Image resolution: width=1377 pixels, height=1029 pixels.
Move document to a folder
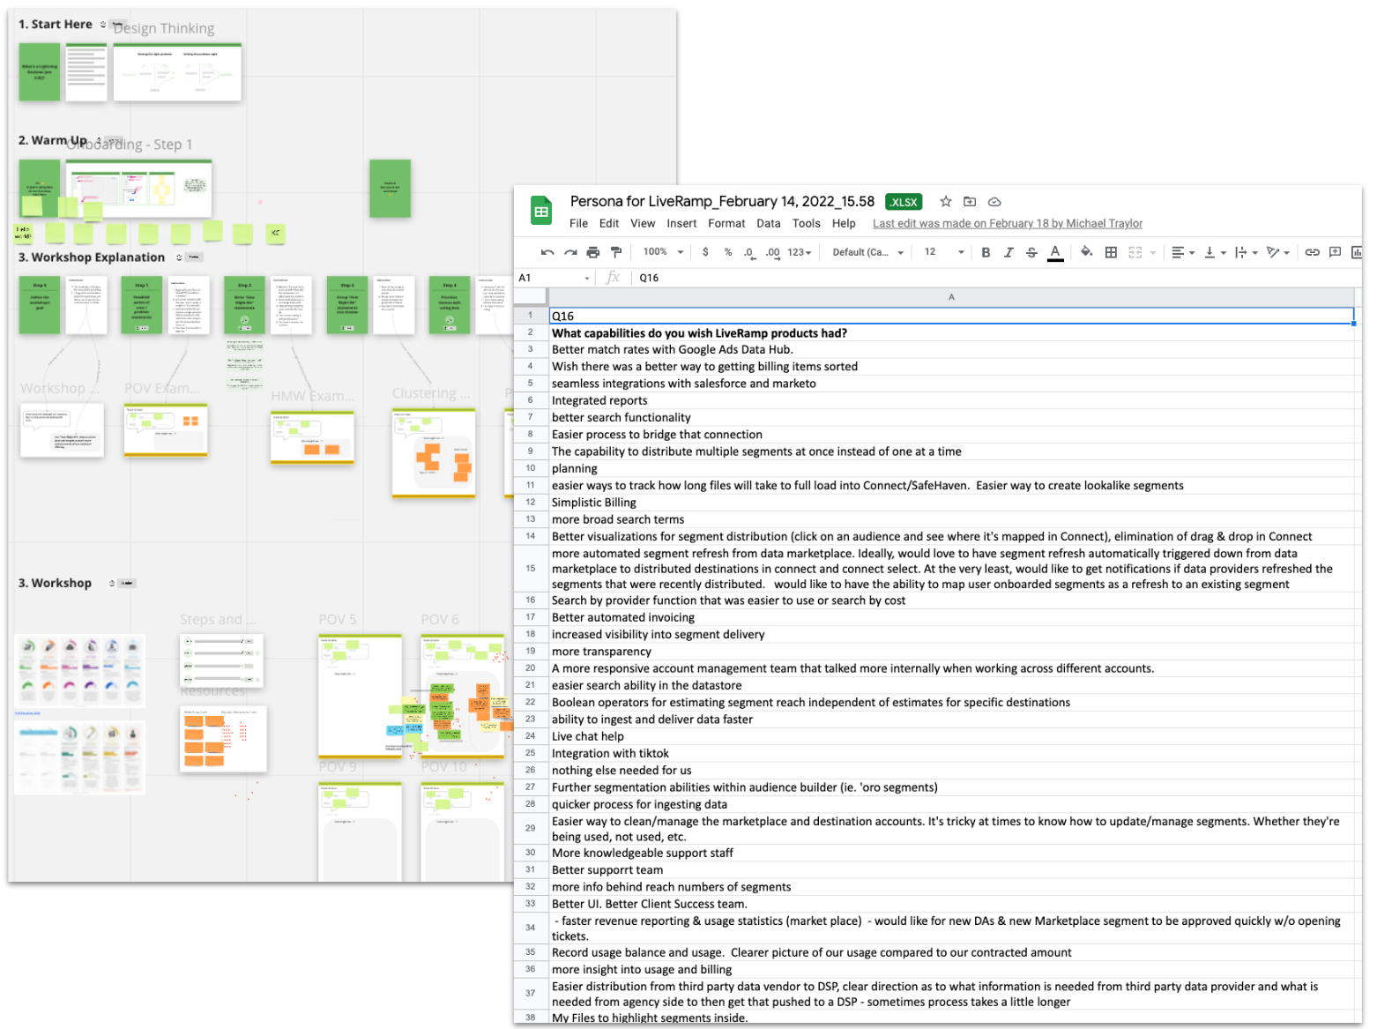(970, 202)
